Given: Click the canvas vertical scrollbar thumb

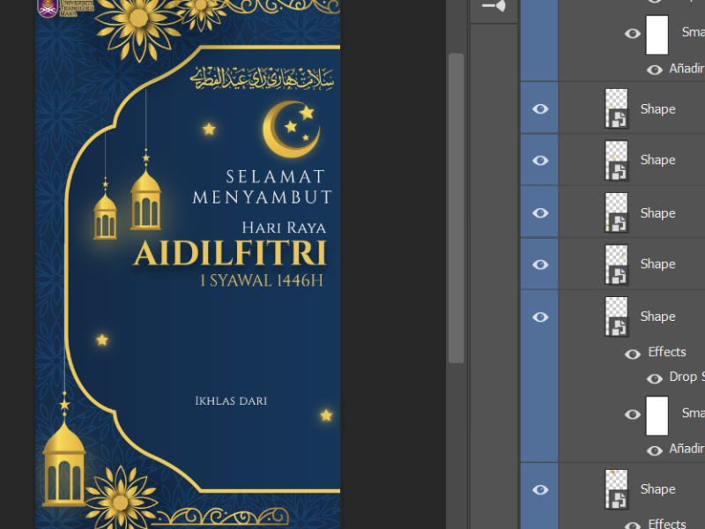Looking at the screenshot, I should coord(456,207).
